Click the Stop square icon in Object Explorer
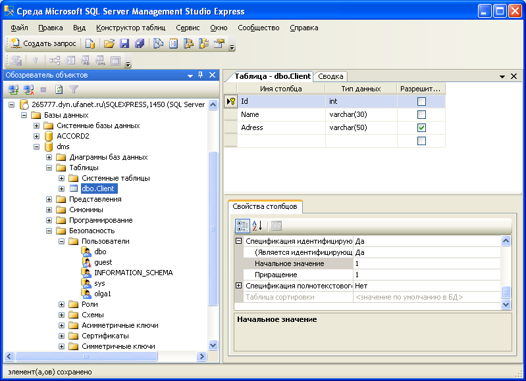526x381 pixels. 43,90
